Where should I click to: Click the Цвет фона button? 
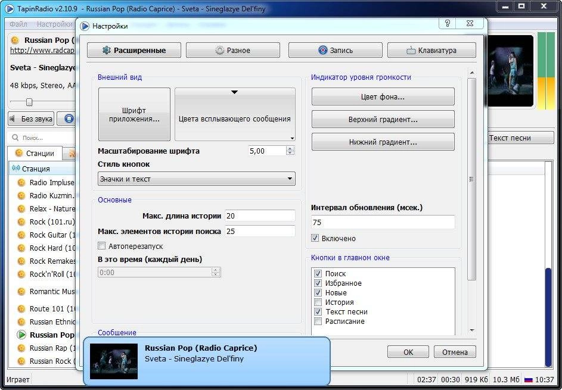383,96
